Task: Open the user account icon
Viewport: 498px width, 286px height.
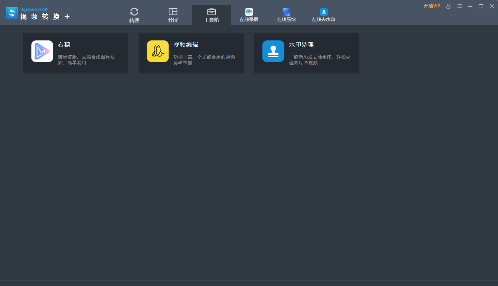Action: coord(448,6)
